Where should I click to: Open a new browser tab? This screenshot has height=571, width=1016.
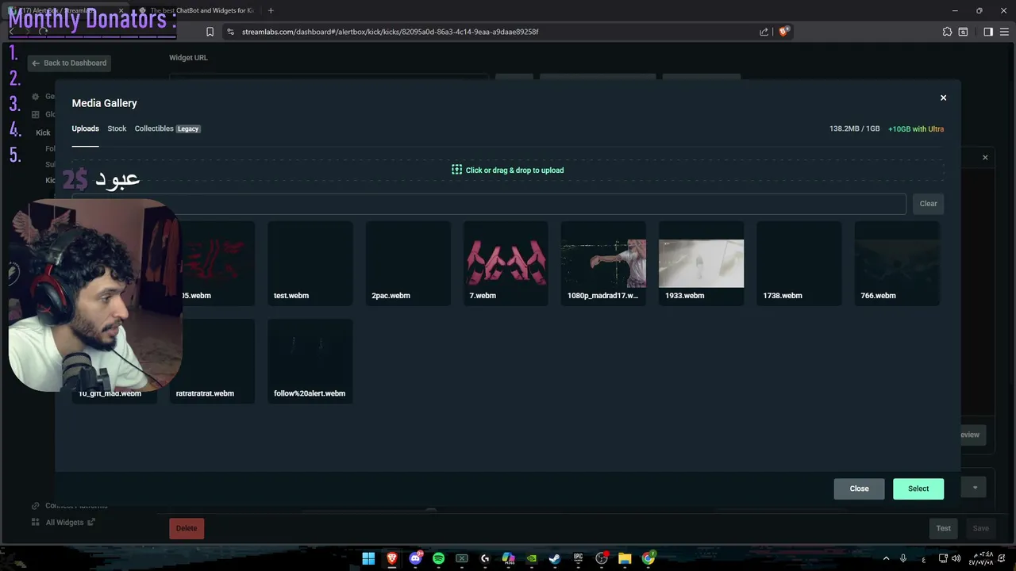pos(271,10)
